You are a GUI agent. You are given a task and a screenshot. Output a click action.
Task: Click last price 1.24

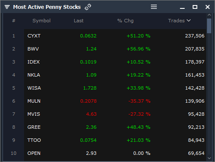tap(91, 49)
